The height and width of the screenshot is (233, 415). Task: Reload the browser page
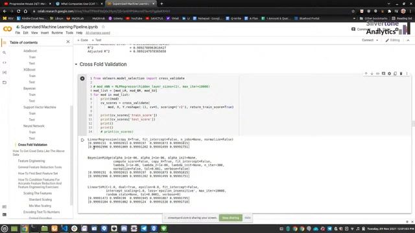18,11
